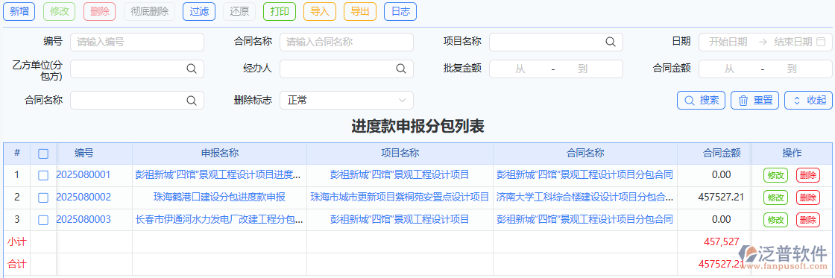
Task: Click the 批复金额 从 input
Action: [520, 69]
